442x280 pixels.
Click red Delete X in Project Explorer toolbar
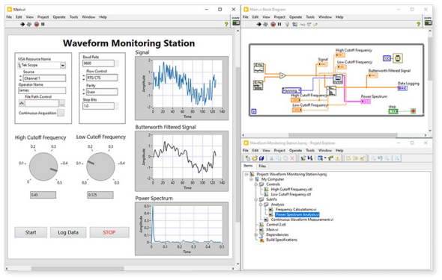tap(292, 158)
